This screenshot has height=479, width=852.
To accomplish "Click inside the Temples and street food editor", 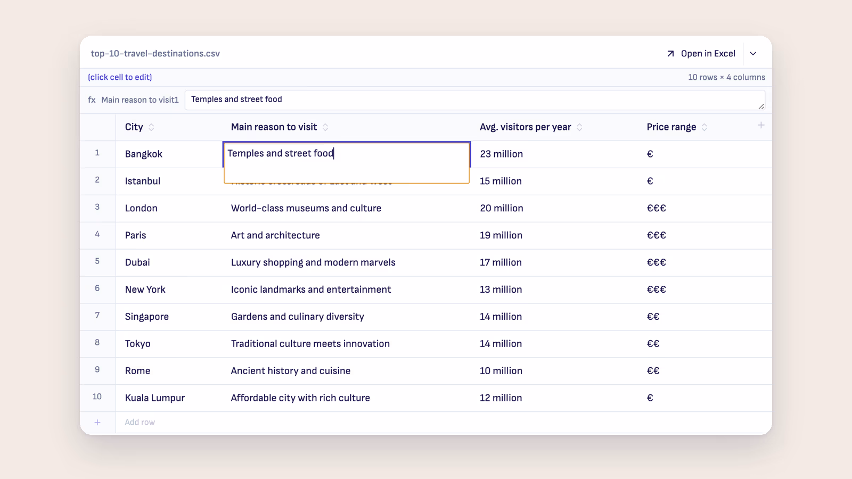I will (x=347, y=162).
